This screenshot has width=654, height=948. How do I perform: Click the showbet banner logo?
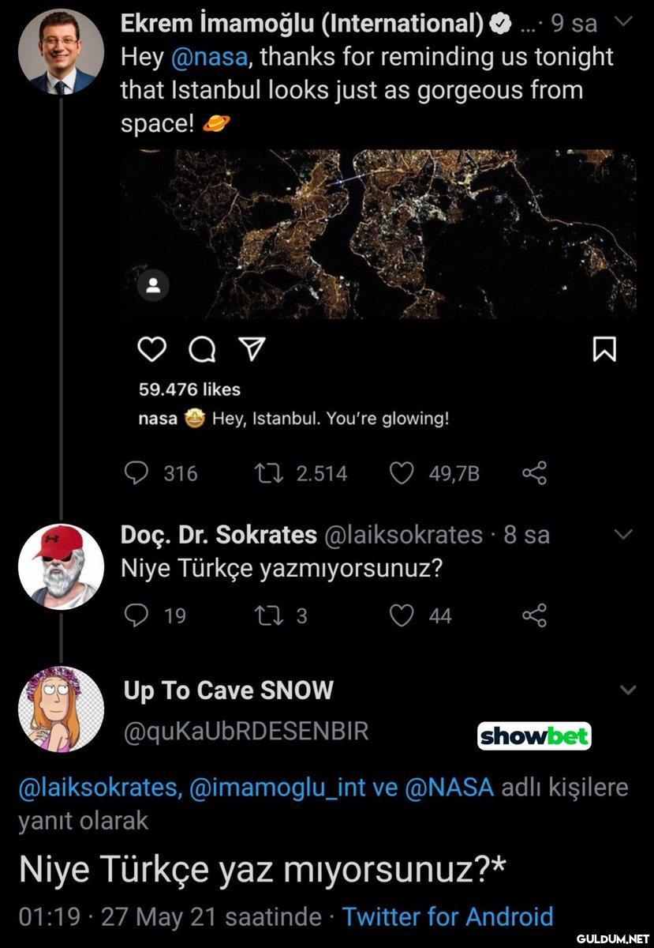(534, 736)
